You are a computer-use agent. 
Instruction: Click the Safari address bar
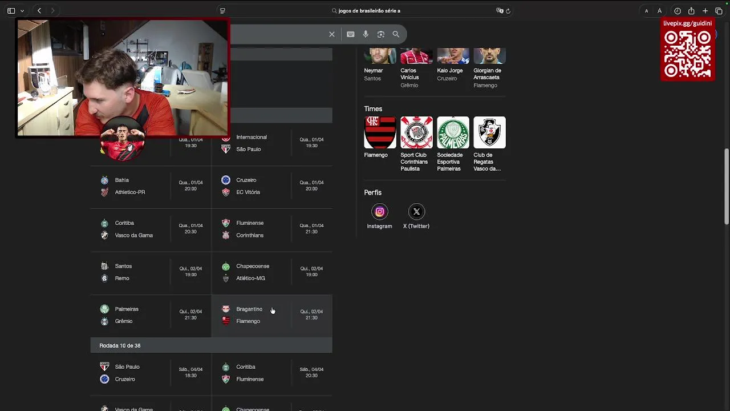pos(365,11)
